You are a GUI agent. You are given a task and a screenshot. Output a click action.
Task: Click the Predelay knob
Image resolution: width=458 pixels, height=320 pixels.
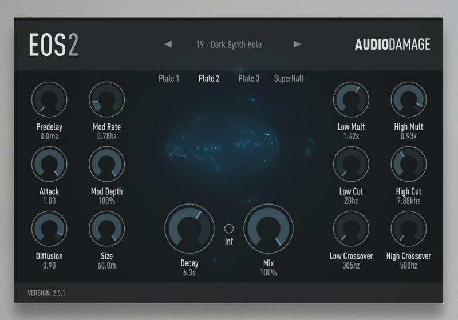pyautogui.click(x=49, y=99)
